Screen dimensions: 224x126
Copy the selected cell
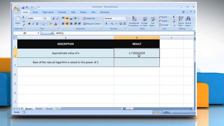click(23, 21)
